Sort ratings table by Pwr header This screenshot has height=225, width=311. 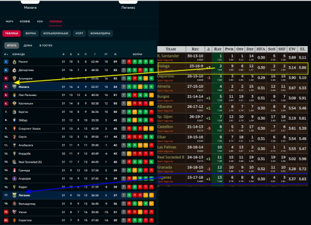coord(229,49)
